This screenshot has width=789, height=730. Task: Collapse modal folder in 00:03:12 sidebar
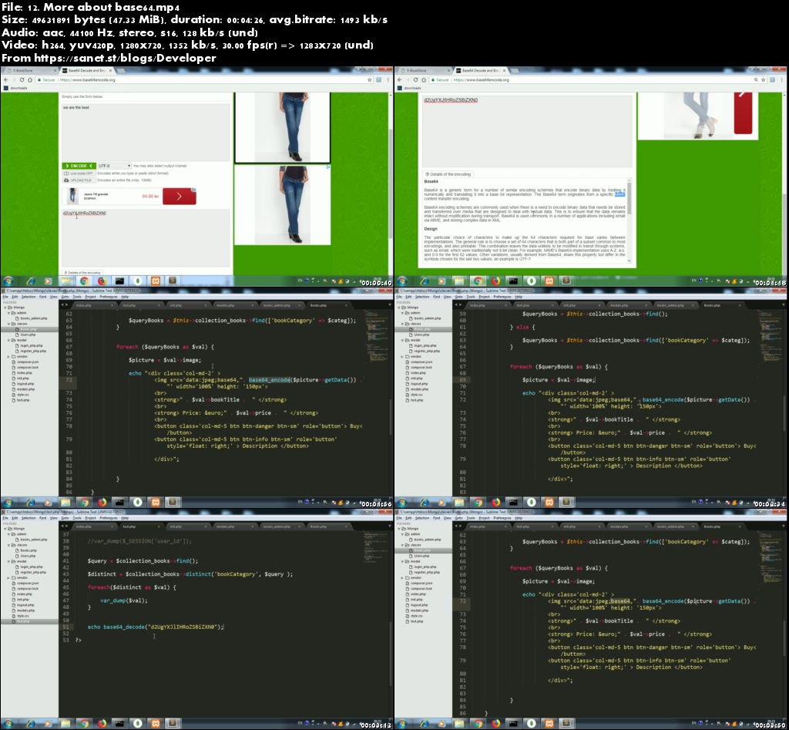pyautogui.click(x=9, y=561)
